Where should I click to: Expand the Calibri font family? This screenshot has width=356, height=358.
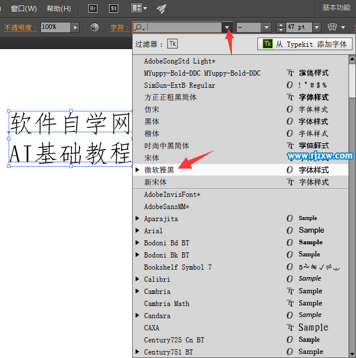tap(137, 279)
